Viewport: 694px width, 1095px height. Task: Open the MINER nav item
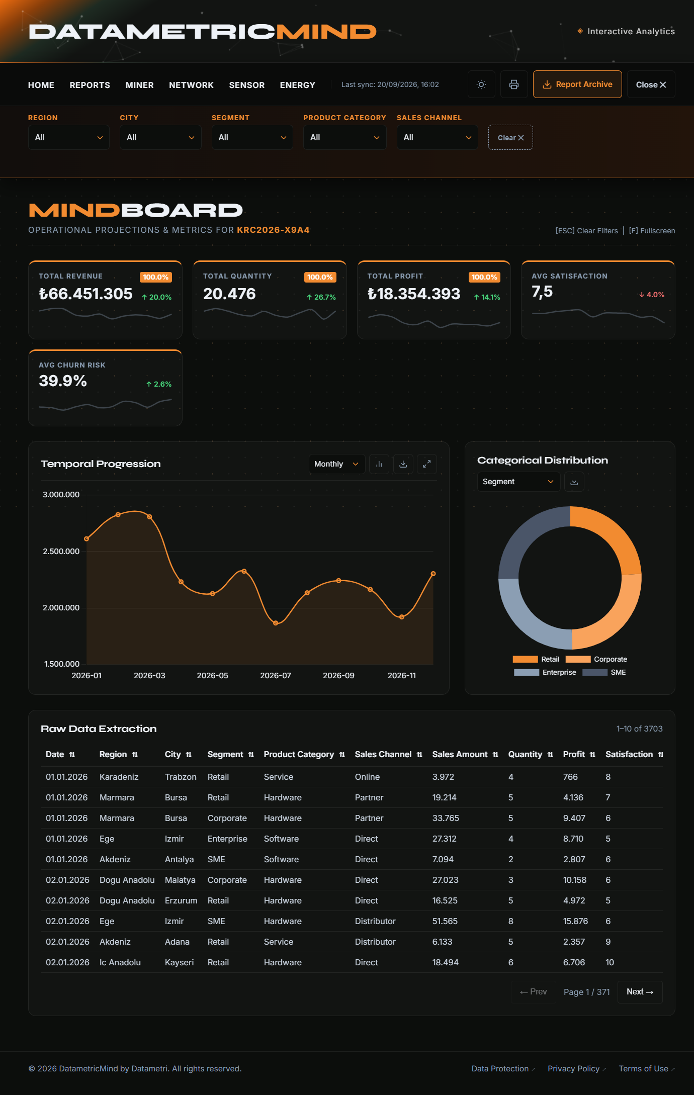[140, 85]
